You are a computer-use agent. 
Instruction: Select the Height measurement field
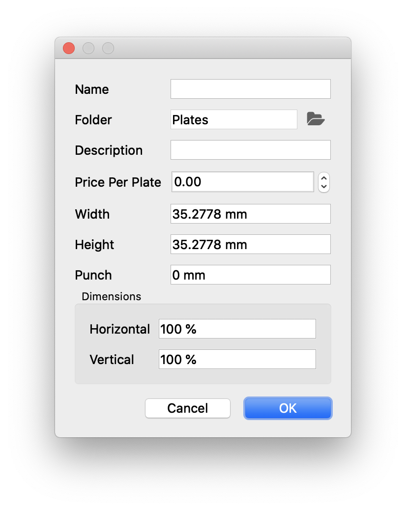pyautogui.click(x=250, y=244)
